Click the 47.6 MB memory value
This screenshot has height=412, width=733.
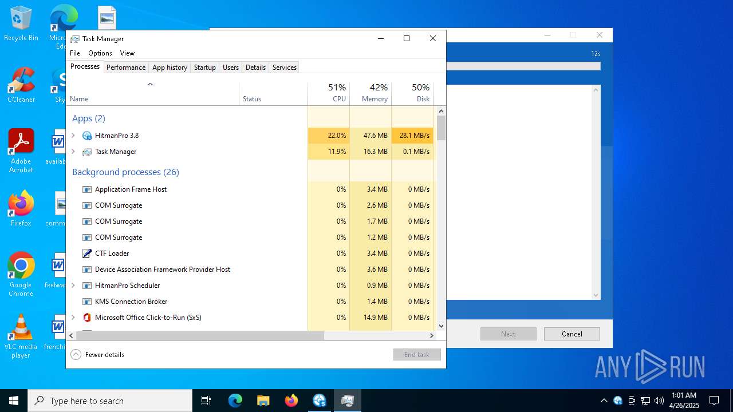click(375, 136)
